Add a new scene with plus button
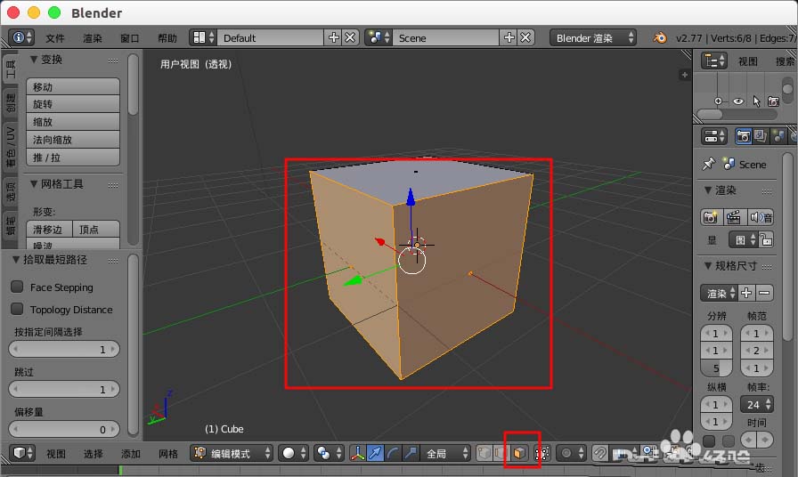This screenshot has height=477, width=798. 509,37
